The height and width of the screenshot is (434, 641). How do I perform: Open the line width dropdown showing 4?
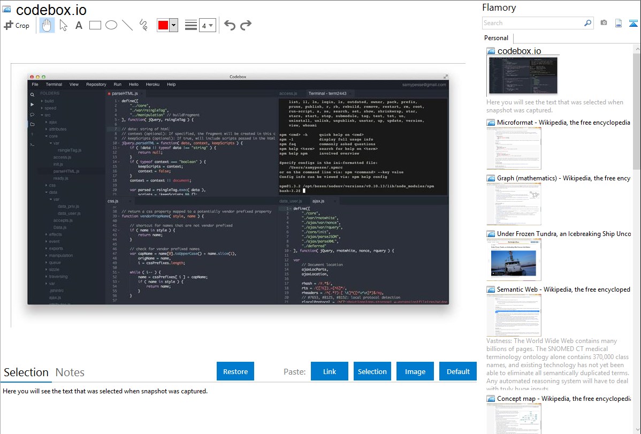pyautogui.click(x=208, y=25)
